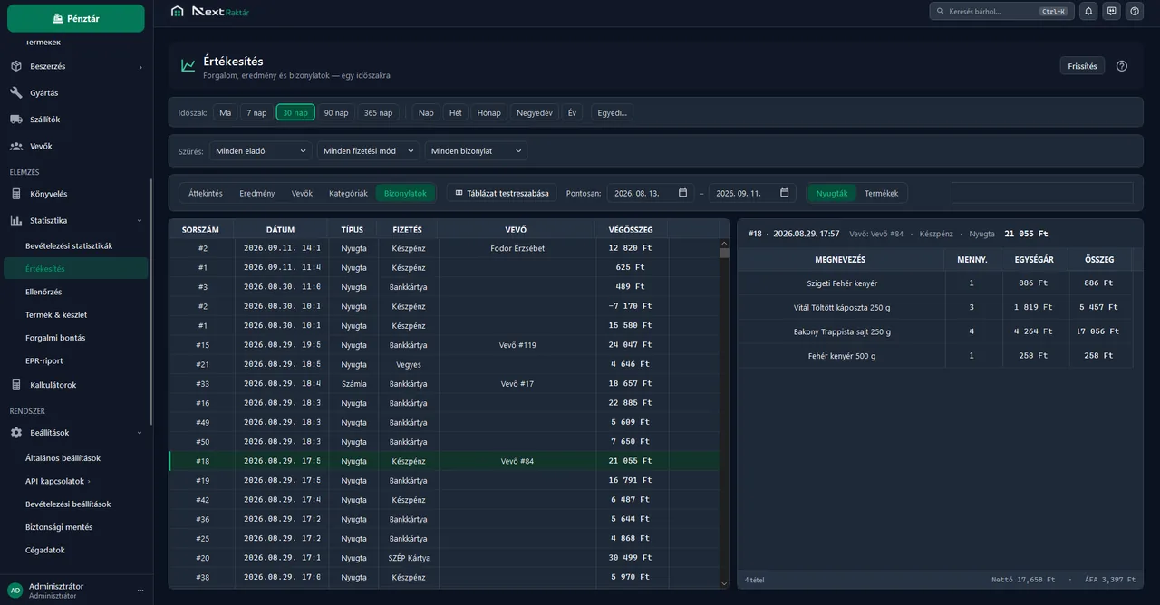Click scroll-down arrow of receipts table scrollbar
This screenshot has width=1160, height=605.
[724, 583]
